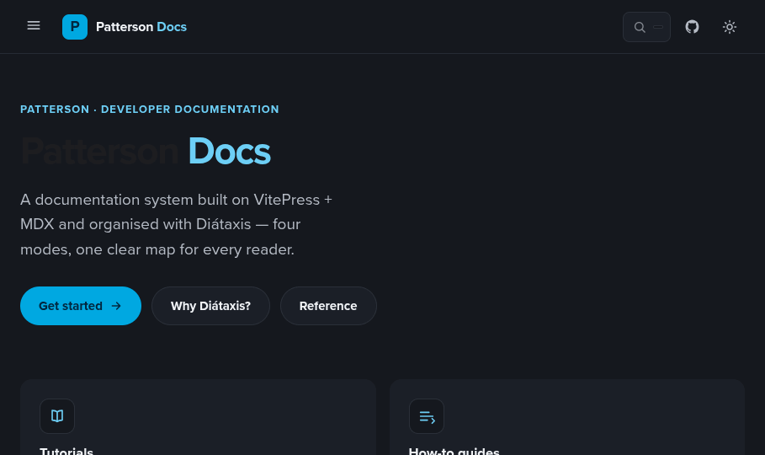The height and width of the screenshot is (455, 765).
Task: Click the Get started button
Action: pos(81,306)
